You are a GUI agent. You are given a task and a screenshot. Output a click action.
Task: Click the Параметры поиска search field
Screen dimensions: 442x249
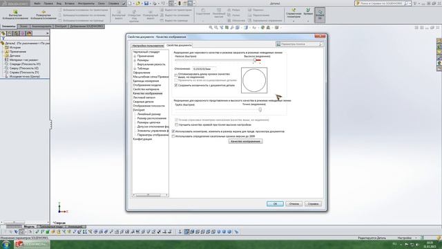pyautogui.click(x=300, y=44)
